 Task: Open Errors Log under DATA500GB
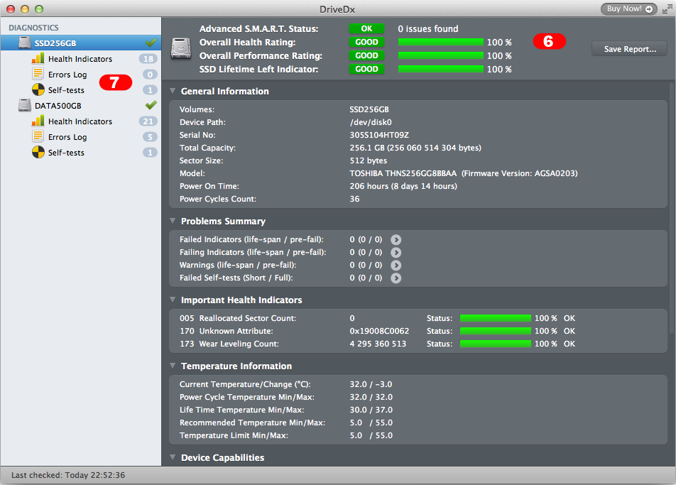coord(67,137)
